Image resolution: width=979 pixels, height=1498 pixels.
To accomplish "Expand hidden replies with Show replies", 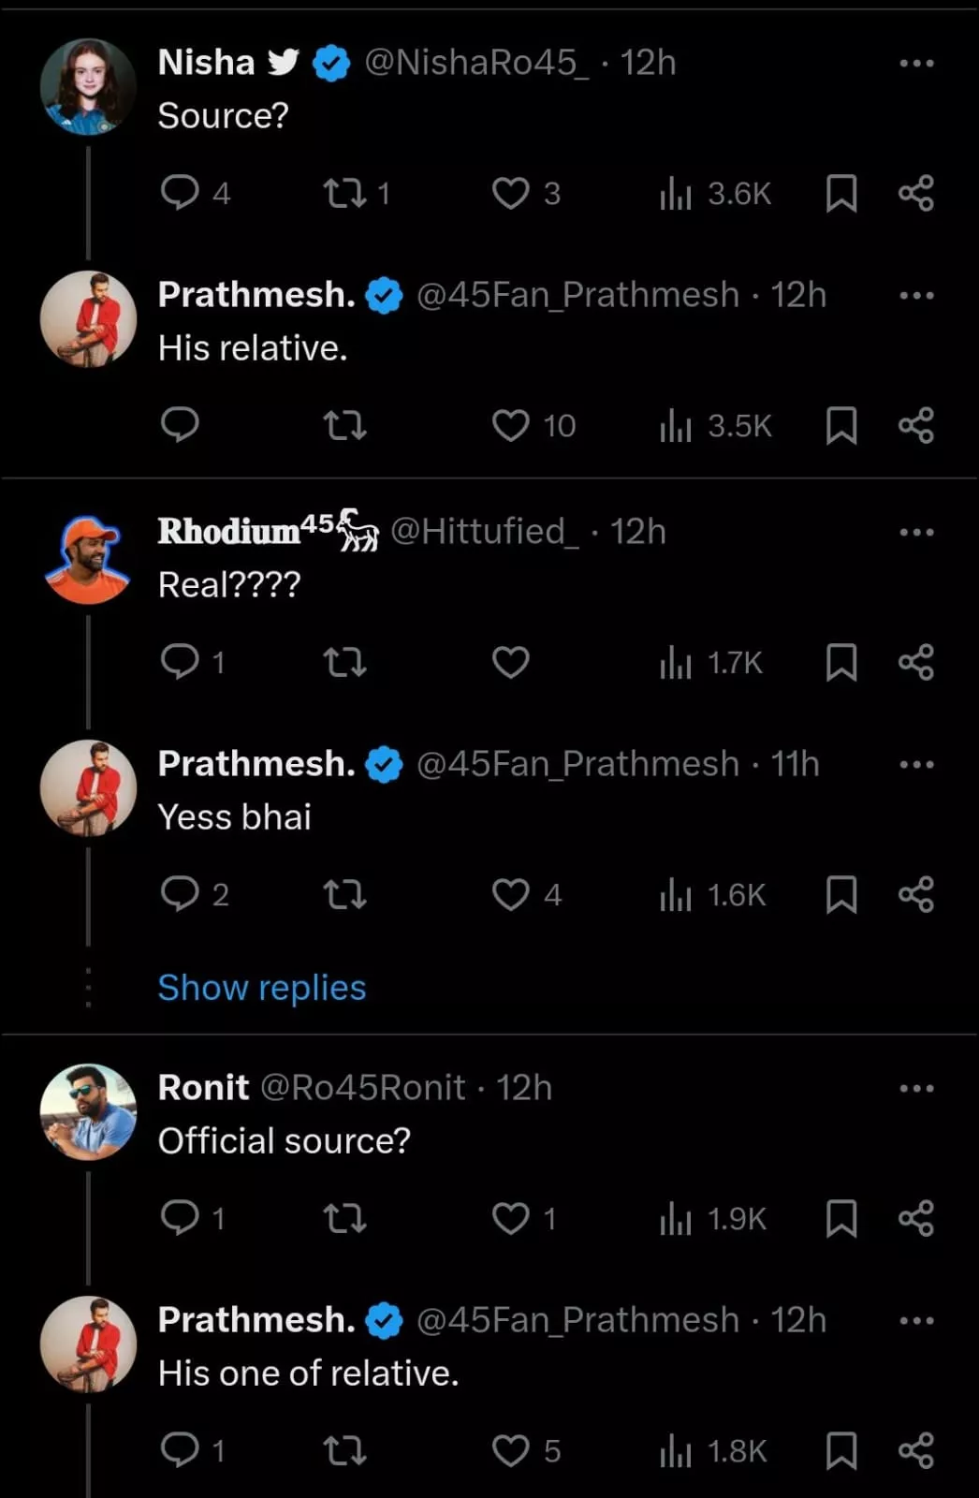I will [262, 988].
